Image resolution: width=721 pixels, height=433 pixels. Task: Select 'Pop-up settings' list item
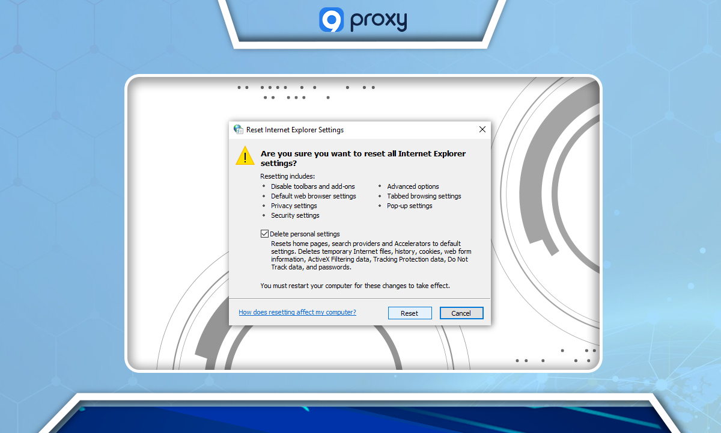pos(410,206)
